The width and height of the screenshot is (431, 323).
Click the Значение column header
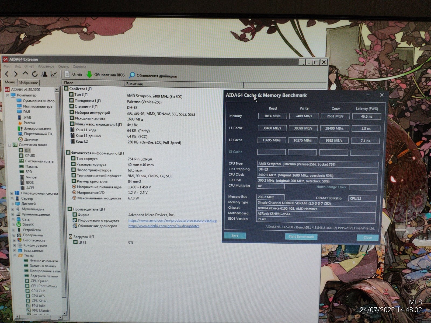click(x=184, y=84)
